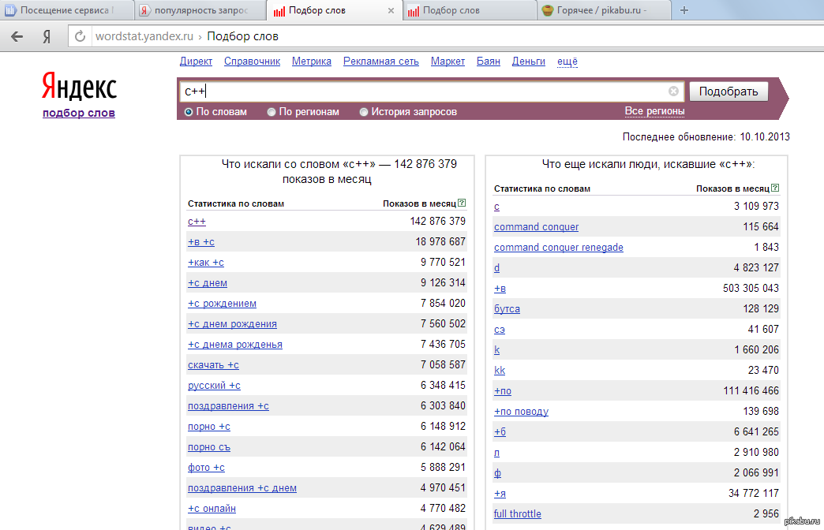Open the Директ service link
The height and width of the screenshot is (530, 824).
coord(196,62)
